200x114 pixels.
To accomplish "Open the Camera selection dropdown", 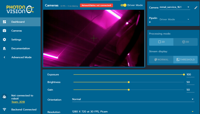I will pos(175,7).
